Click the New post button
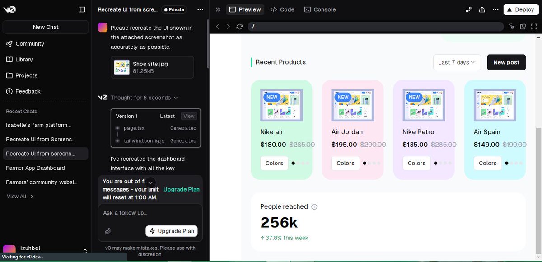The width and height of the screenshot is (542, 262). 506,62
